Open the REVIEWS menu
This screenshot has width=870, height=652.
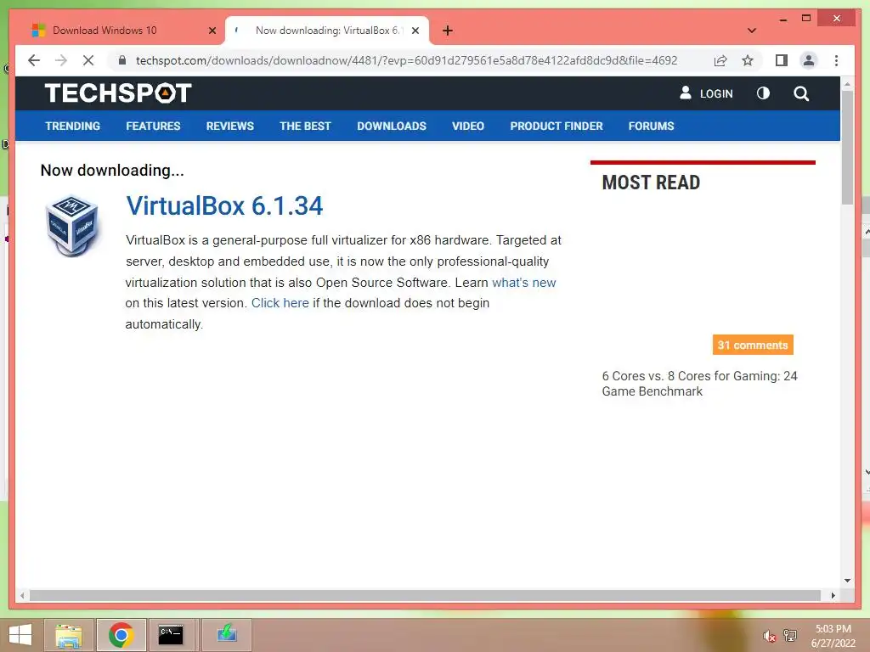pos(229,126)
